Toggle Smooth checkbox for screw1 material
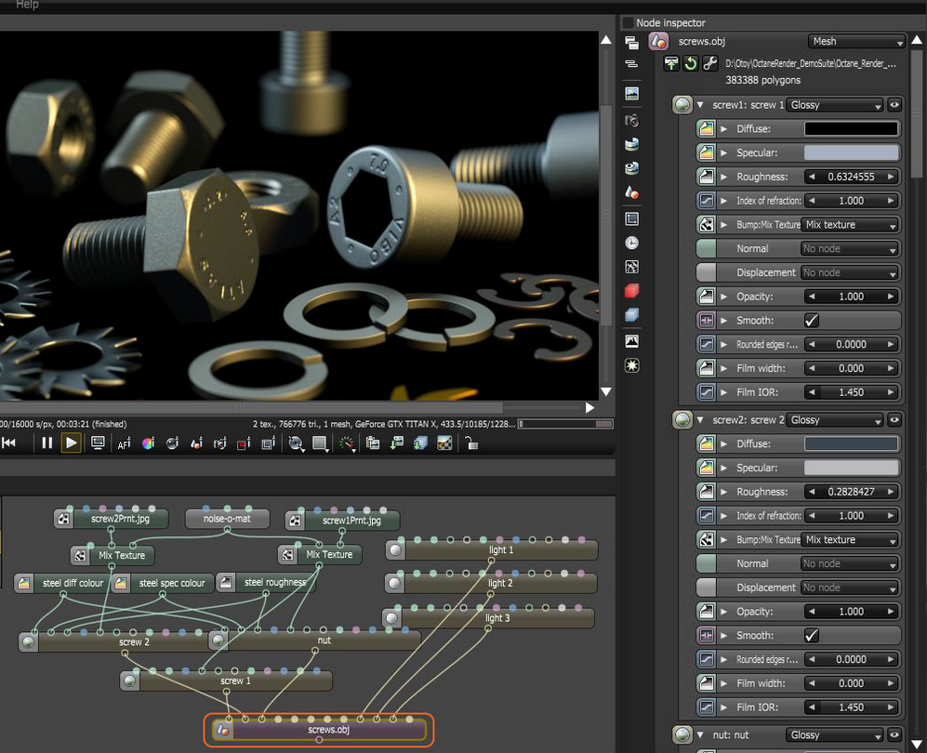 pos(811,321)
